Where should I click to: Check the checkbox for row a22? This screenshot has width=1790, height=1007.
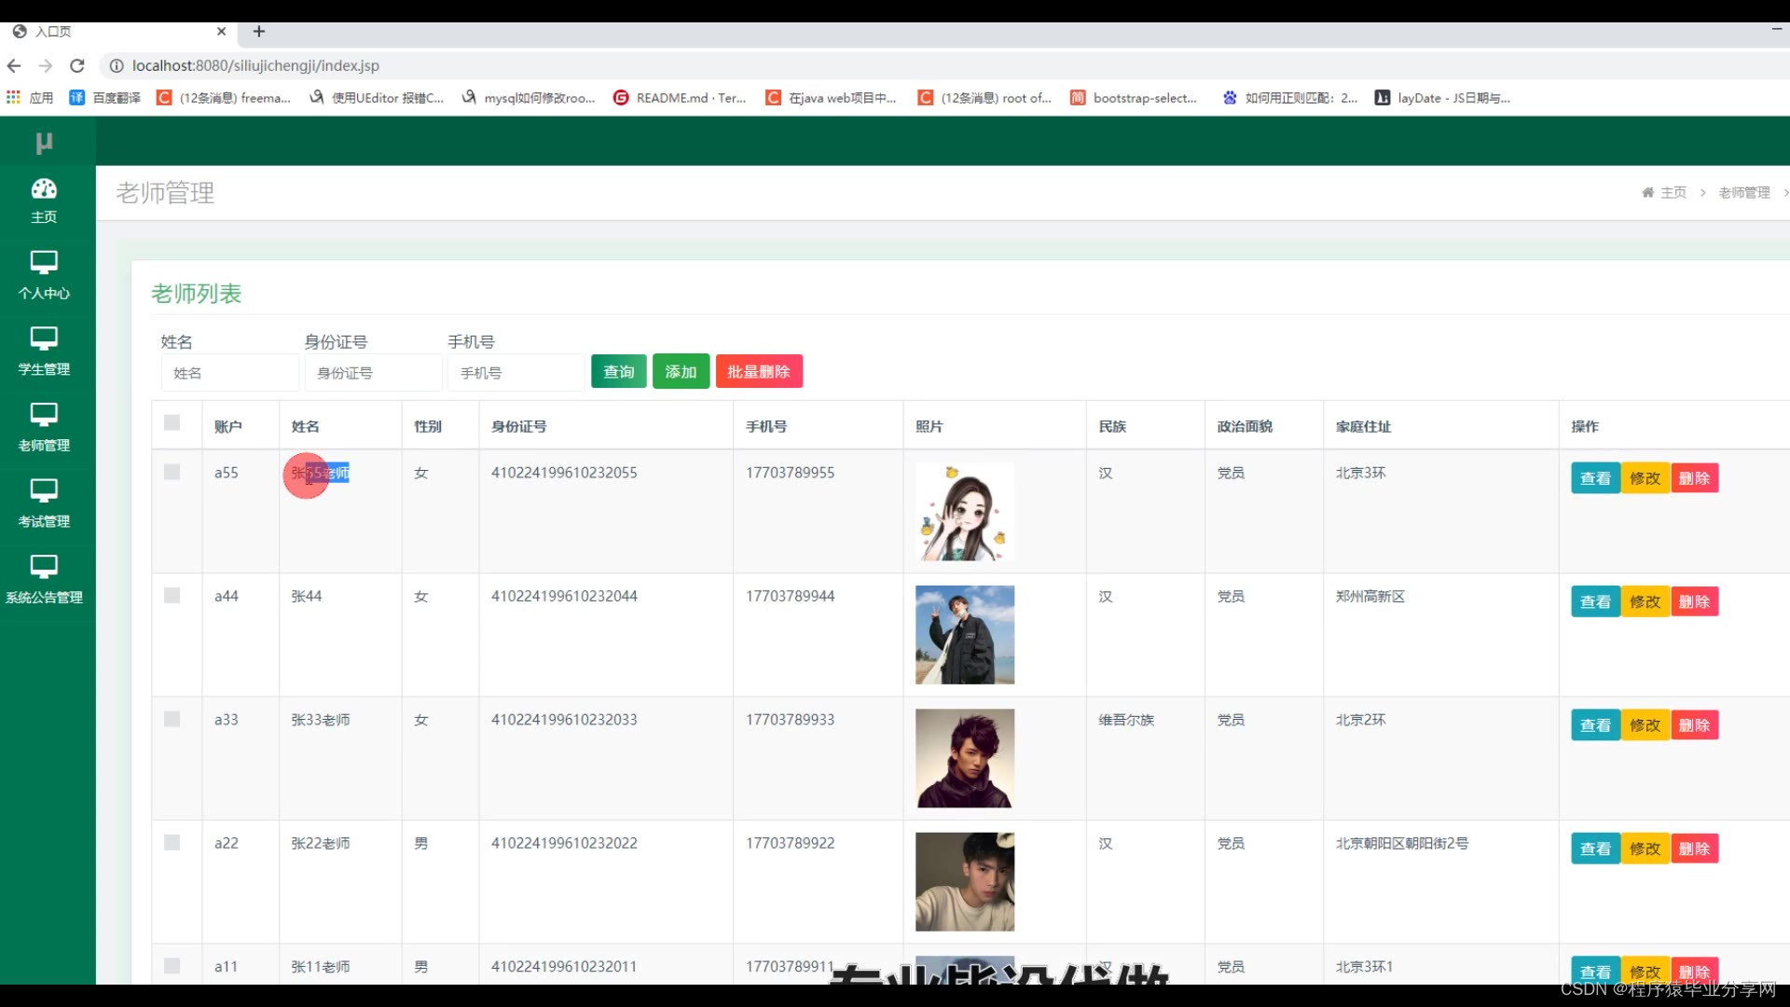click(172, 842)
